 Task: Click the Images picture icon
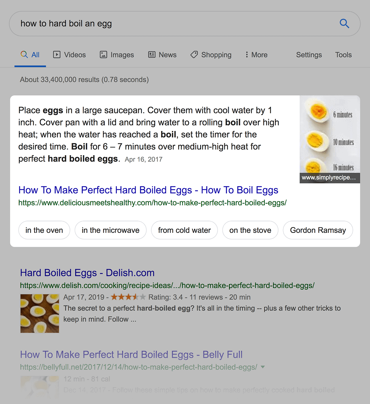point(103,55)
